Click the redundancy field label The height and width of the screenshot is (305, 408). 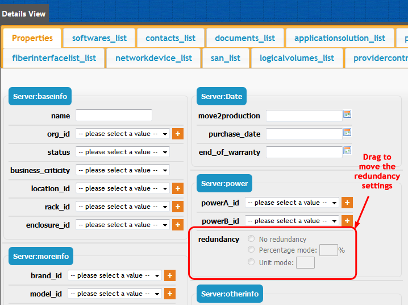(219, 239)
